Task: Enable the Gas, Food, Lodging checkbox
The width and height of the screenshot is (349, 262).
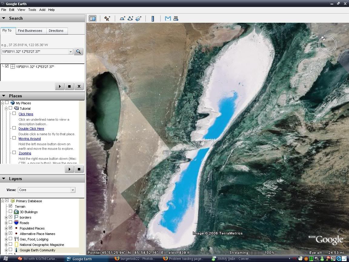Action: pyautogui.click(x=11, y=239)
